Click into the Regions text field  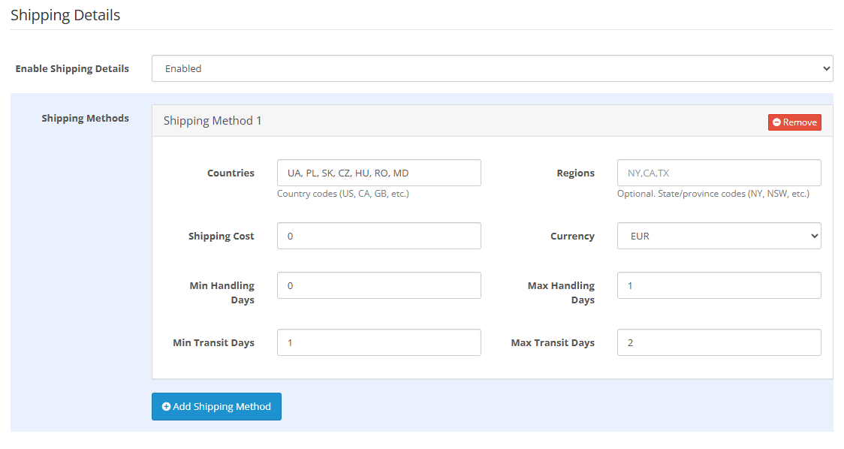point(719,173)
